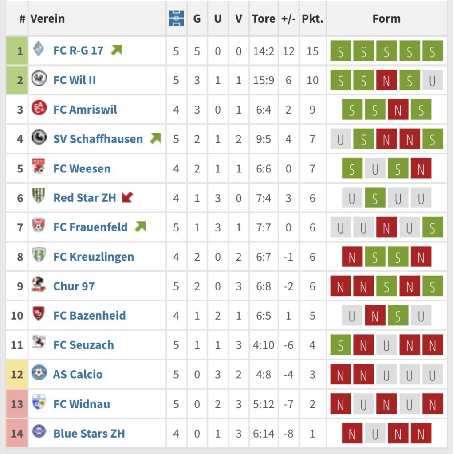Click the FC Amriswil red crest icon

coord(39,108)
